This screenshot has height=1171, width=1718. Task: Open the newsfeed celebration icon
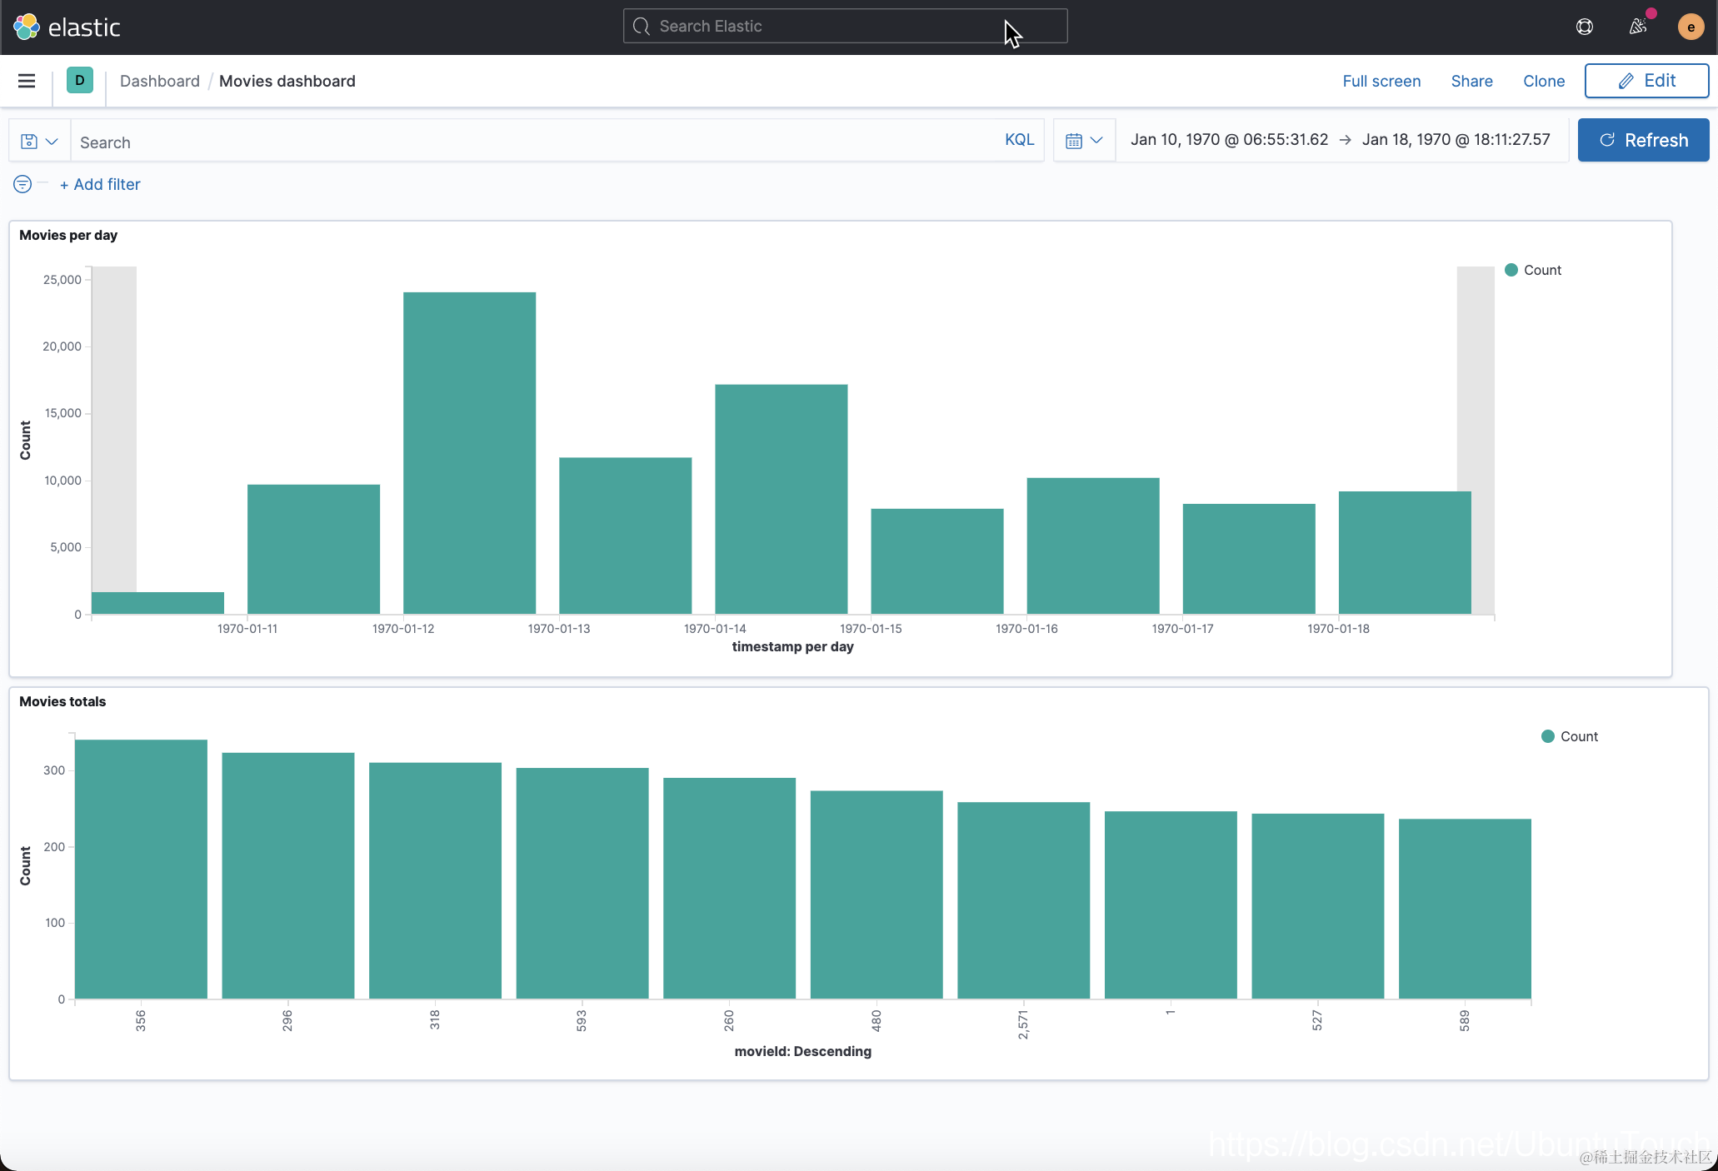(1638, 27)
